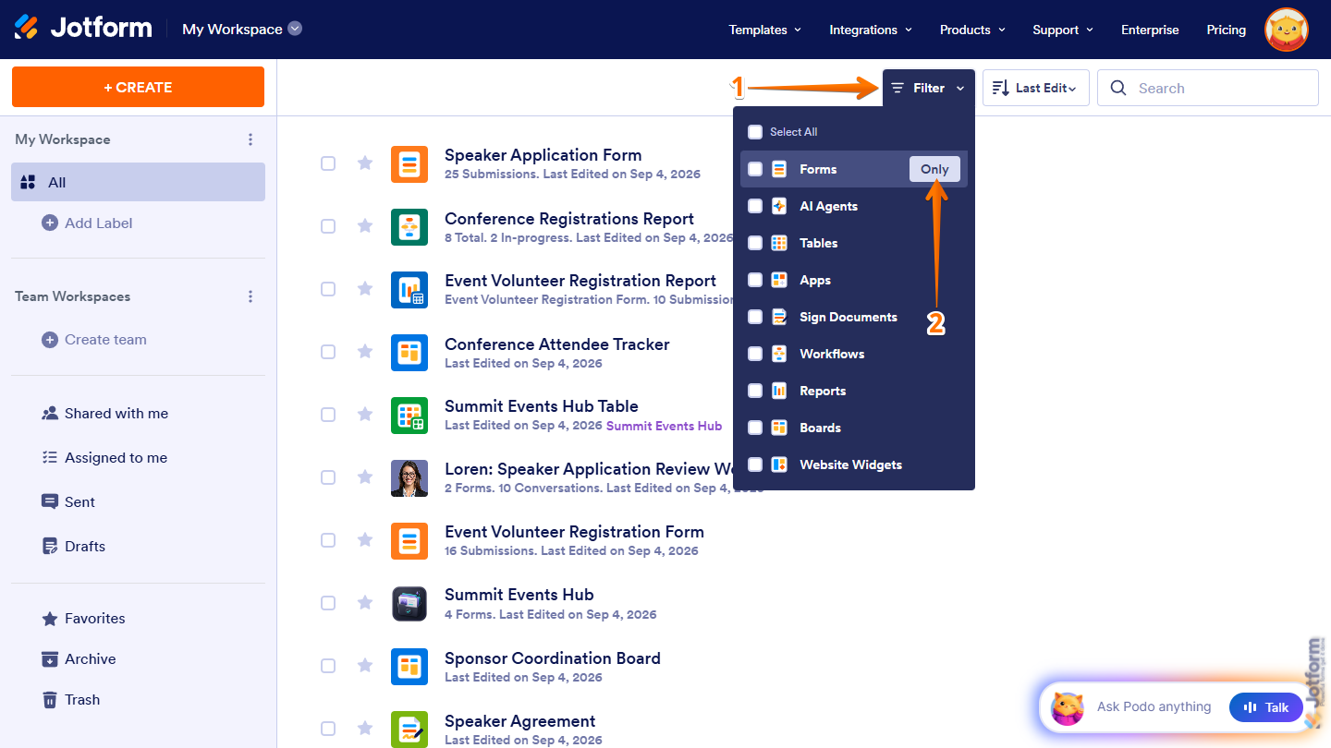Screen dimensions: 1331x748
Task: Check the Boards filter checkbox
Action: [x=755, y=428]
